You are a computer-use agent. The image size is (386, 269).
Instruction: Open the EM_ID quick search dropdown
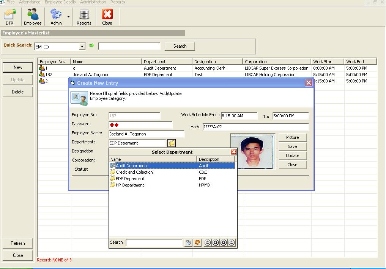click(82, 47)
